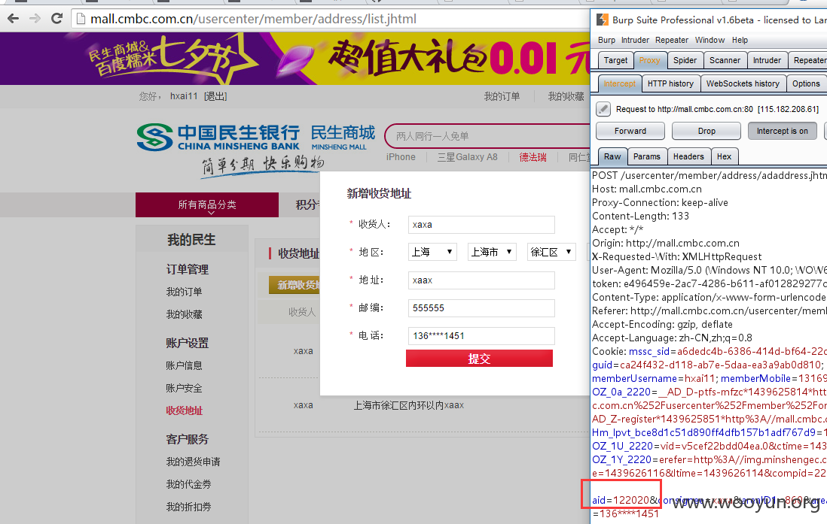Select the Intercept sub-tab
The width and height of the screenshot is (827, 524).
click(x=620, y=83)
